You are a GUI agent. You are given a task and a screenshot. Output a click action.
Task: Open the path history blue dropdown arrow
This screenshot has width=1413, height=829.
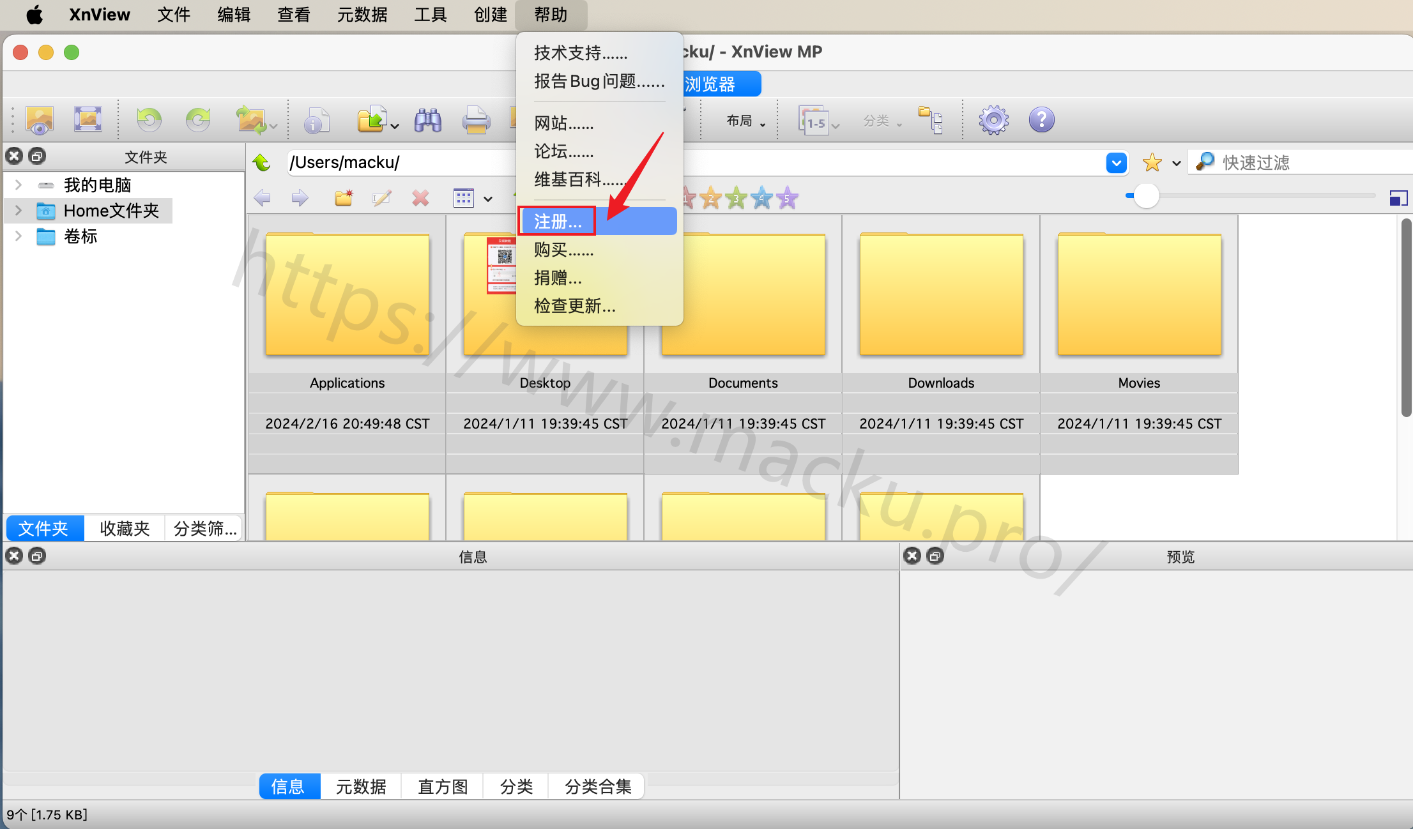tap(1116, 163)
